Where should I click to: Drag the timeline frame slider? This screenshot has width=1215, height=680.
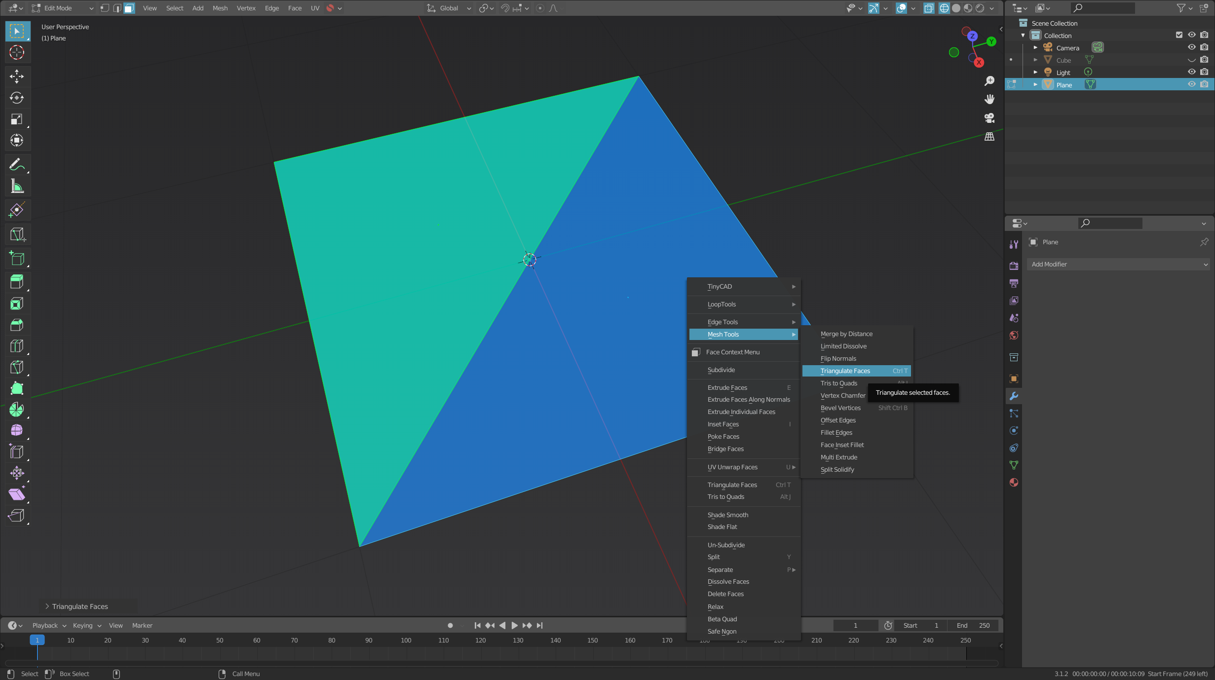click(37, 640)
